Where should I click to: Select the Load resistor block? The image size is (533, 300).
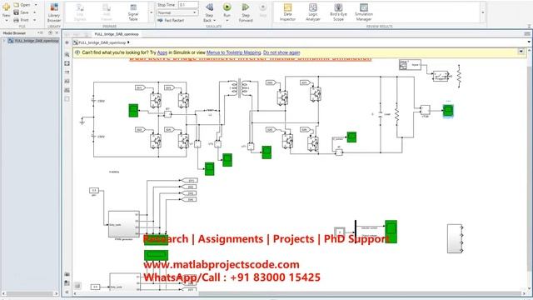(396, 115)
